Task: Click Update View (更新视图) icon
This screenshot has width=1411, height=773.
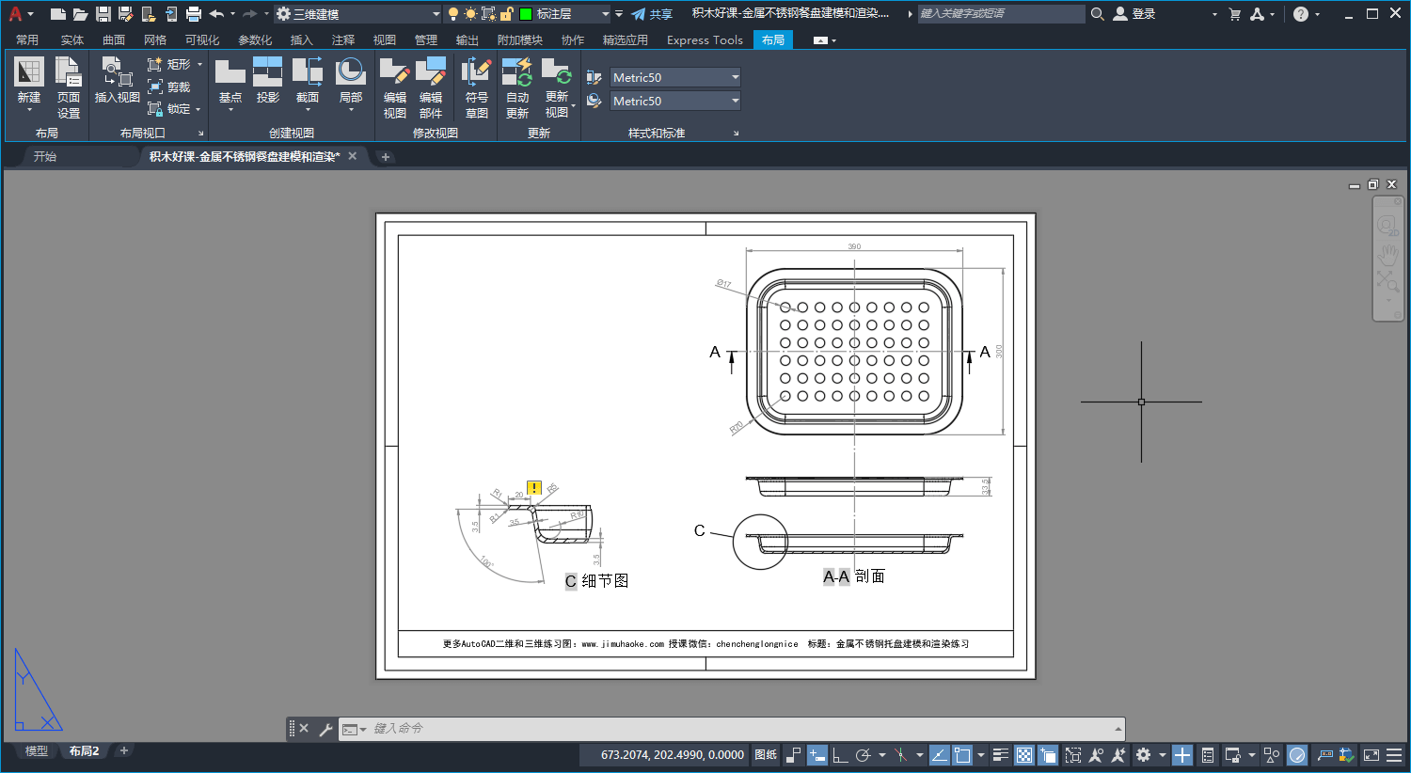Action: [x=557, y=73]
